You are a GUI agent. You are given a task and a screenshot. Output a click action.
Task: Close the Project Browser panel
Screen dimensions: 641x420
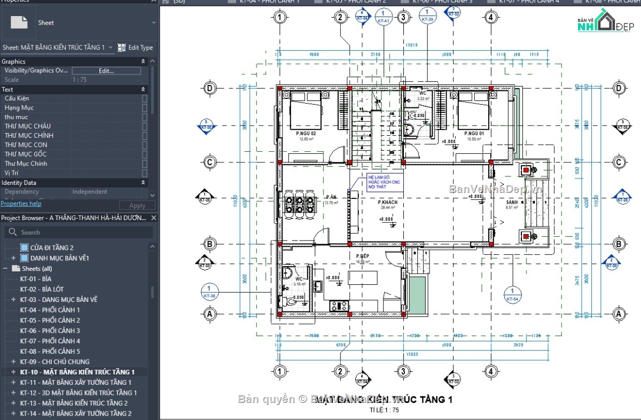point(153,218)
